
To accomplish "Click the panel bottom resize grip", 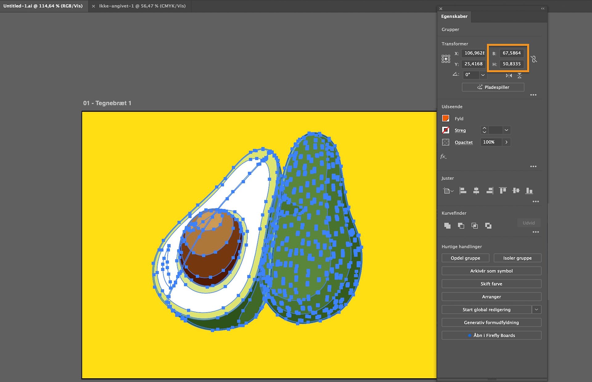I will coord(492,380).
